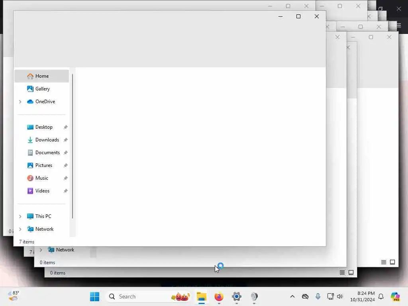This screenshot has width=408, height=306.
Task: Click the taskbar Search box
Action: [x=149, y=296]
